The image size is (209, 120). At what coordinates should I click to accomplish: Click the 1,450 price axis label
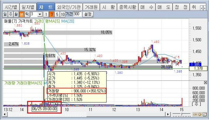(197, 51)
